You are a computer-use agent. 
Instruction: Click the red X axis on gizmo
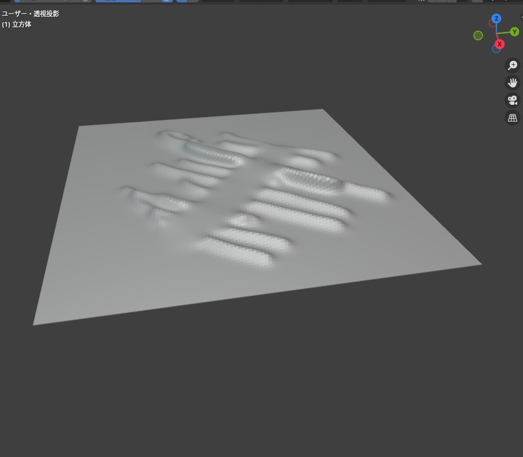(x=499, y=44)
